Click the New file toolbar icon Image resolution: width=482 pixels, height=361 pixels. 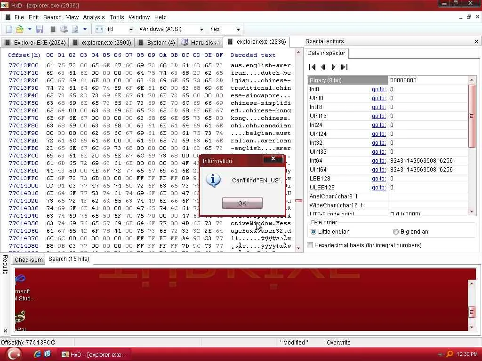[9, 29]
